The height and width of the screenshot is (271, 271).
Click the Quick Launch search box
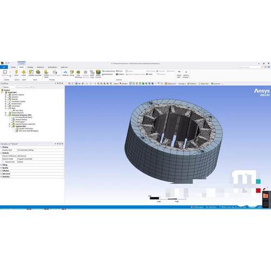pos(249,67)
